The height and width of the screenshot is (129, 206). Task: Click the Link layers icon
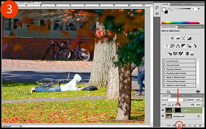click(x=169, y=126)
